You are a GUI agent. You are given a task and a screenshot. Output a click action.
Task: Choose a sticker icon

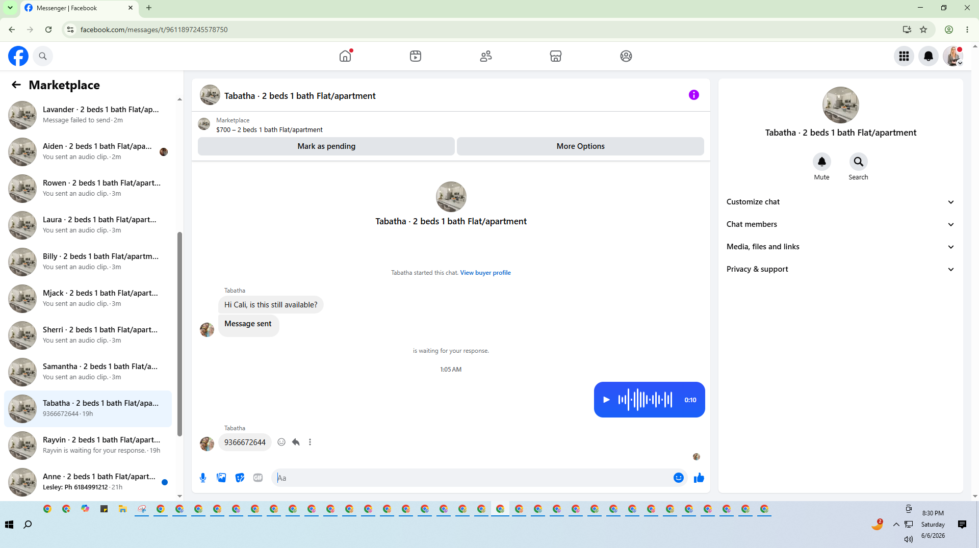pyautogui.click(x=240, y=478)
